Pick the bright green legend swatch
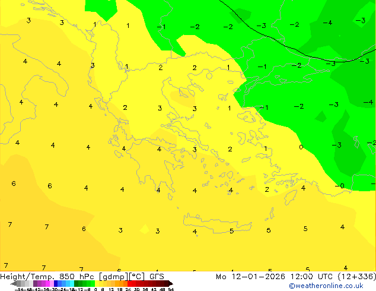The width and height of the screenshot is (376, 291). 93,283
